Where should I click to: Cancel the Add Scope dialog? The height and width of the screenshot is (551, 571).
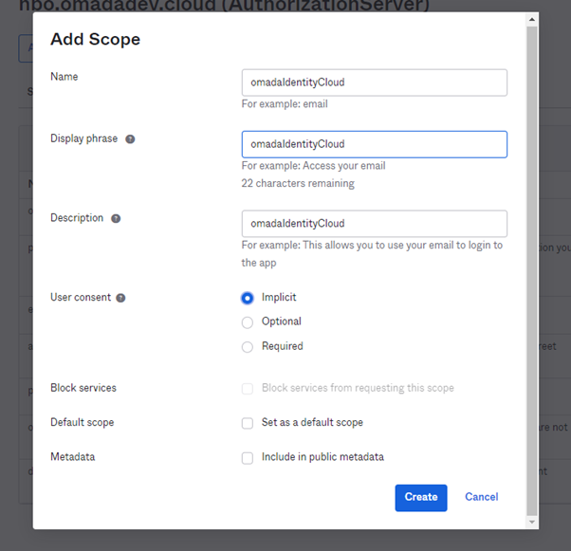pyautogui.click(x=482, y=497)
